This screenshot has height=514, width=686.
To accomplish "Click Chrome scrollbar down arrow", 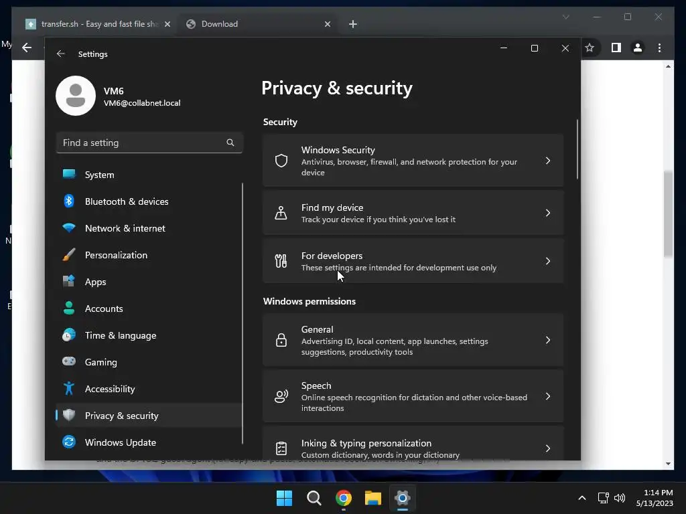I will [x=668, y=464].
